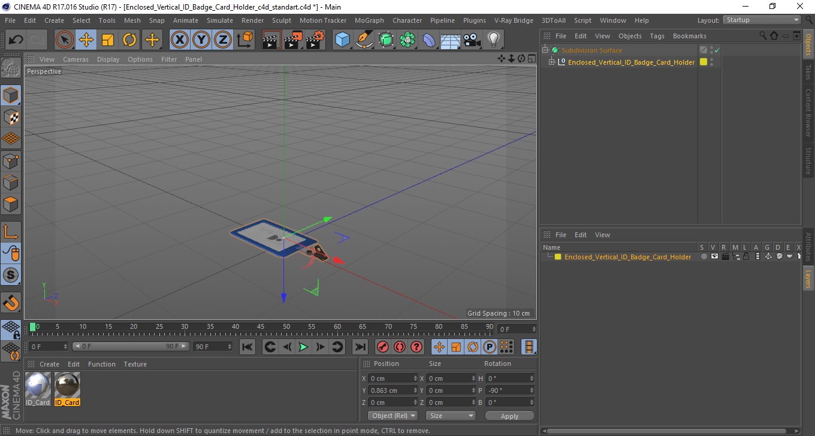Activate the Rotate tool
Viewport: 815px width, 436px height.
pos(129,40)
